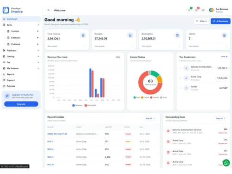The width and height of the screenshot is (232, 174).
Task: Open invoice ANBC-INV-26/27-29 link
Action: click(x=57, y=134)
